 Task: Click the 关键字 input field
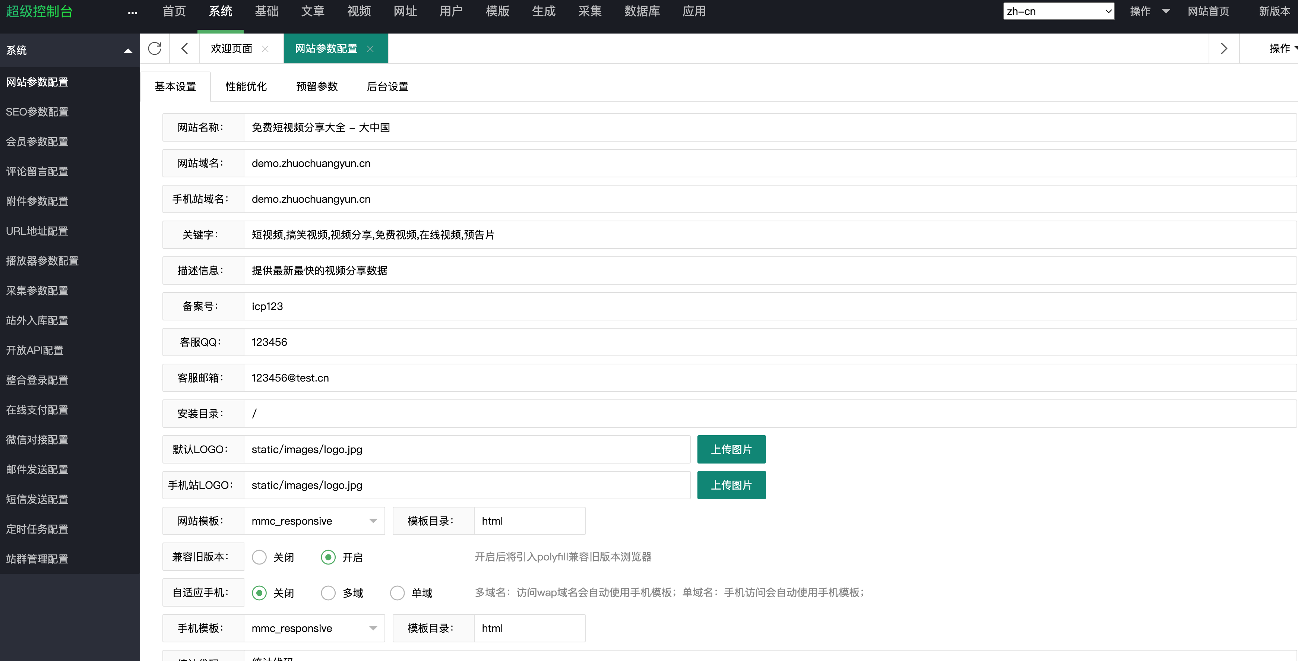coord(770,234)
